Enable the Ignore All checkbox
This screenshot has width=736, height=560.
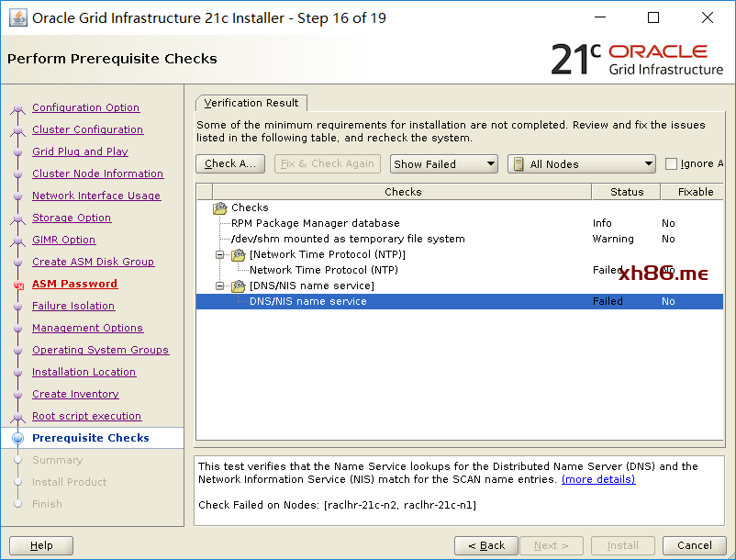coord(672,164)
